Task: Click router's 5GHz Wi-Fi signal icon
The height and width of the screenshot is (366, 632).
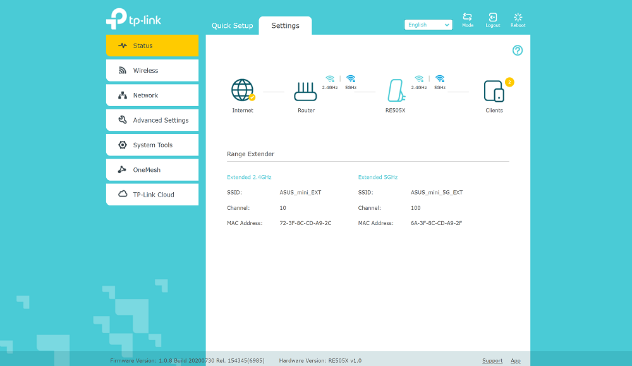Action: [351, 78]
